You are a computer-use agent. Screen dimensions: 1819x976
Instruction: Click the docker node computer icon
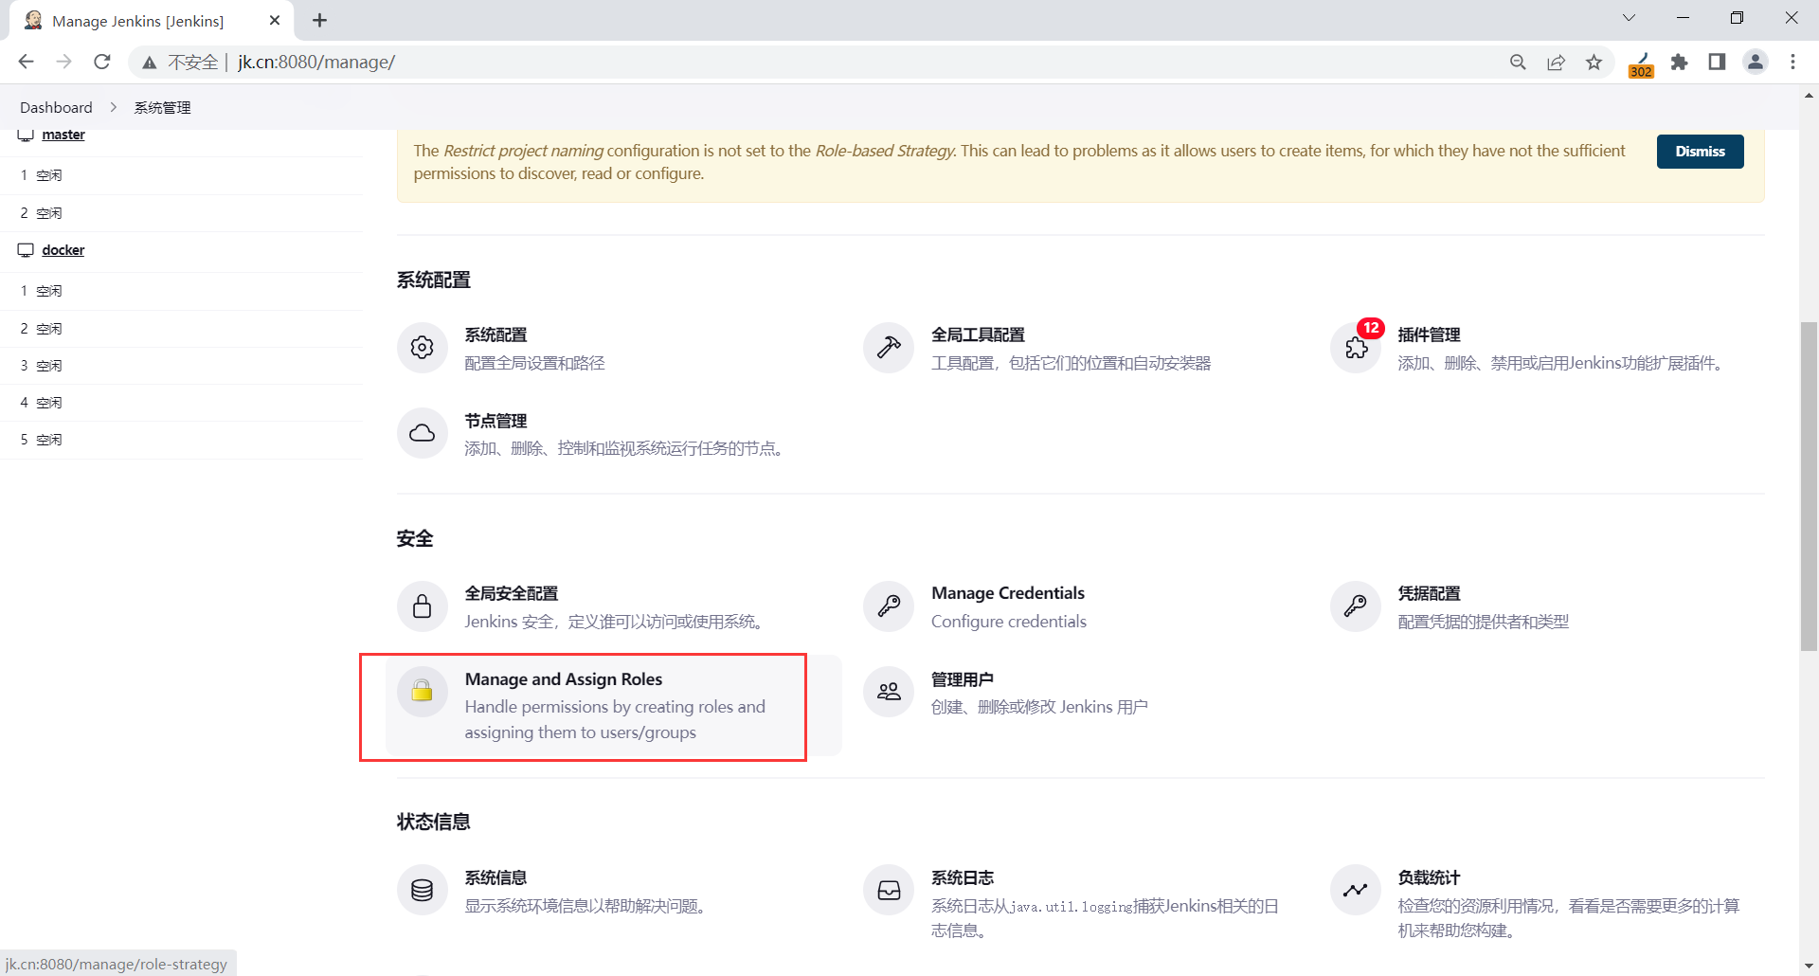[26, 250]
